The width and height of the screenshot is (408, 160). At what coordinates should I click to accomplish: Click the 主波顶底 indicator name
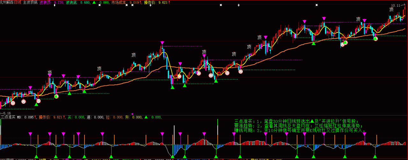click(x=30, y=2)
